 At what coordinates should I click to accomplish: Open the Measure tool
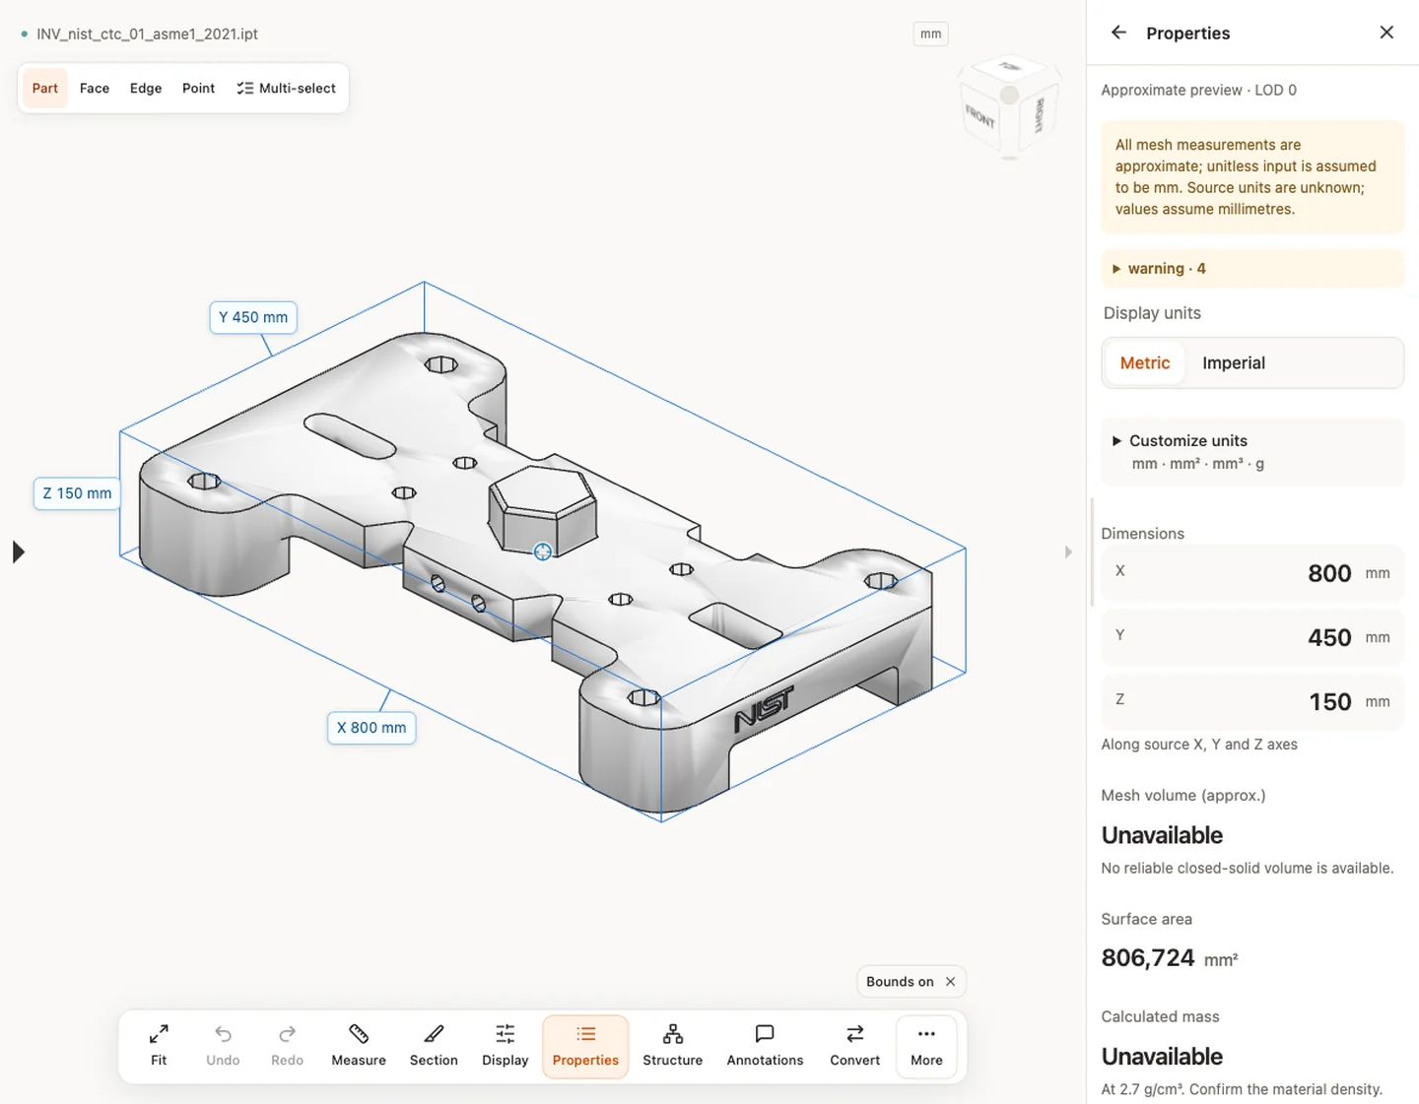(x=359, y=1046)
